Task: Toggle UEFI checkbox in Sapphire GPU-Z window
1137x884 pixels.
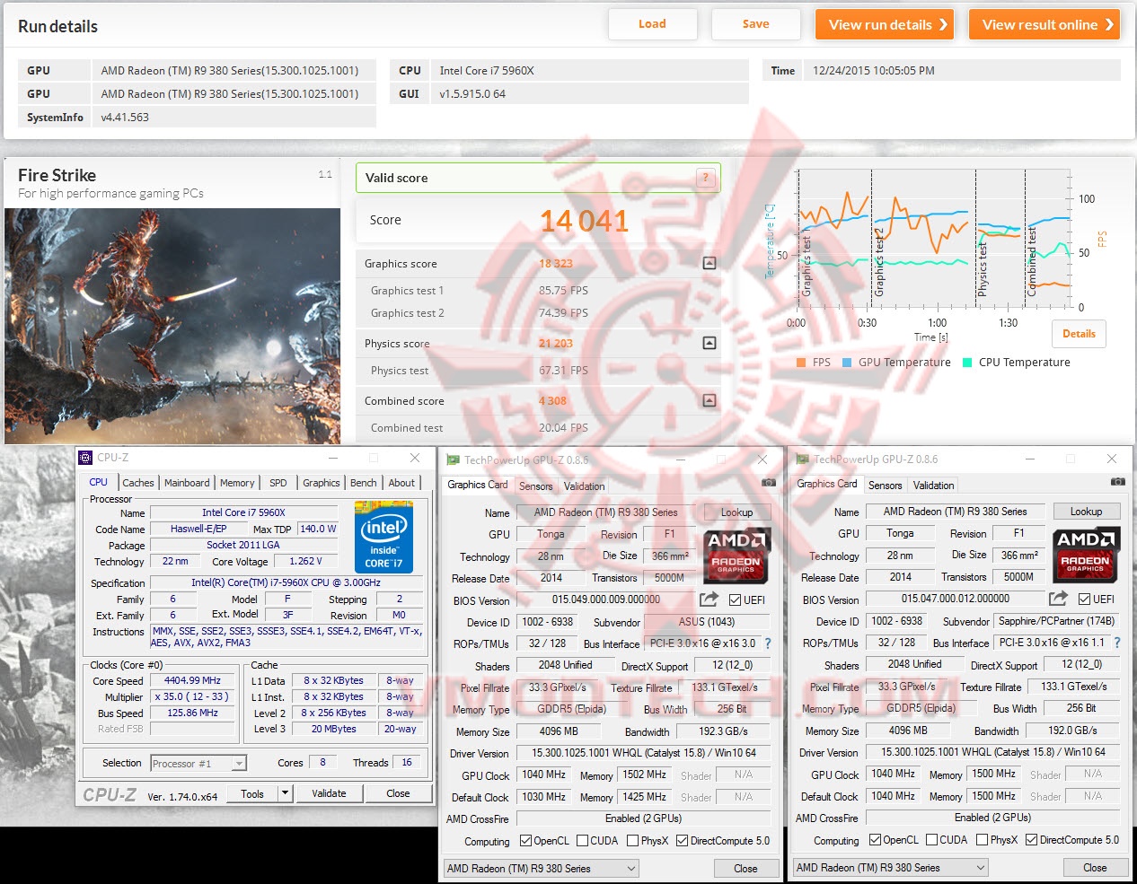Action: tap(1085, 599)
